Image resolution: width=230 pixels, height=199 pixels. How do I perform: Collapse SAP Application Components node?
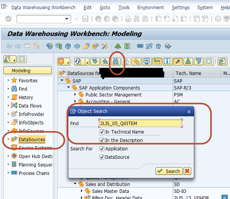click(68, 87)
